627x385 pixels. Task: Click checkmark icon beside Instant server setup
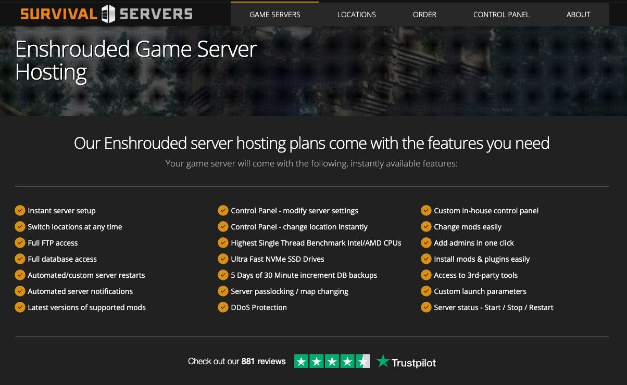click(20, 210)
